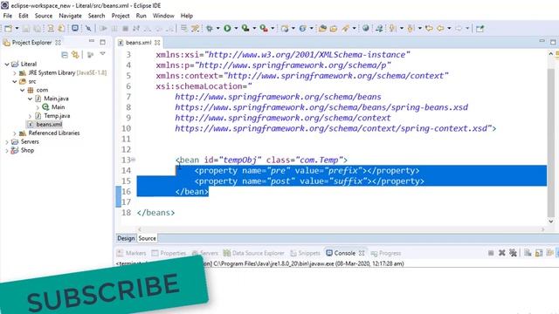Click the Save icon in toolbar
Image resolution: width=559 pixels, height=314 pixels.
pyautogui.click(x=26, y=29)
